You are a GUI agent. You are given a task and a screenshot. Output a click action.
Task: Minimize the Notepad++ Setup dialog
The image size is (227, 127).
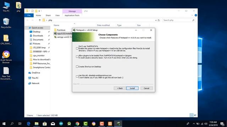[136, 30]
